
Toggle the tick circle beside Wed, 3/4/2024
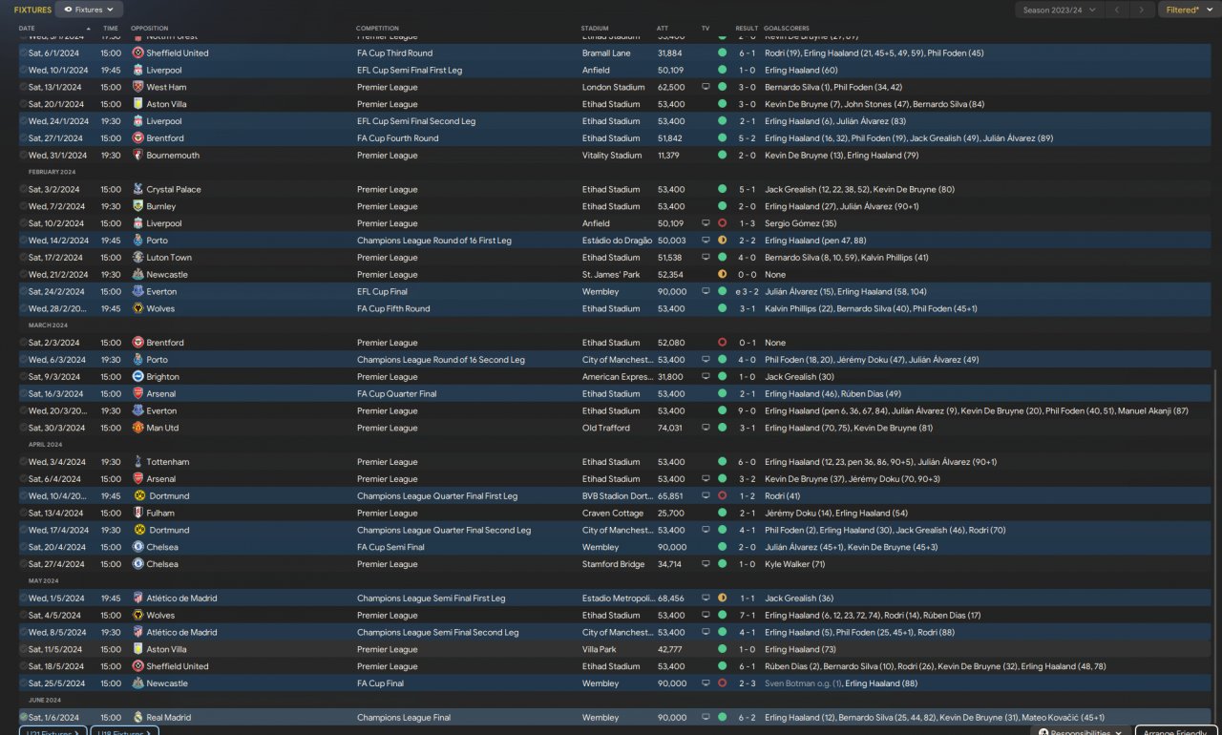24,462
